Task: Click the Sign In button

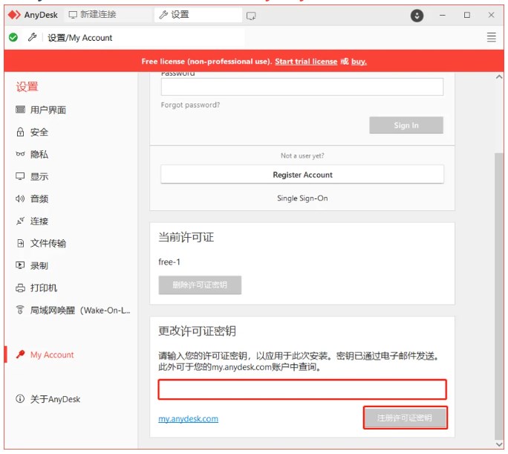Action: (406, 126)
